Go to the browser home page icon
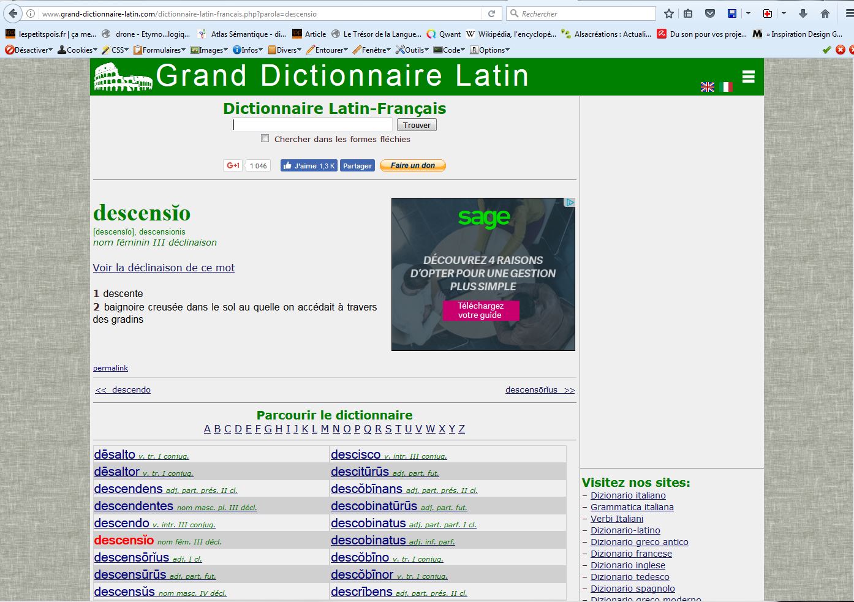This screenshot has width=854, height=602. (825, 13)
